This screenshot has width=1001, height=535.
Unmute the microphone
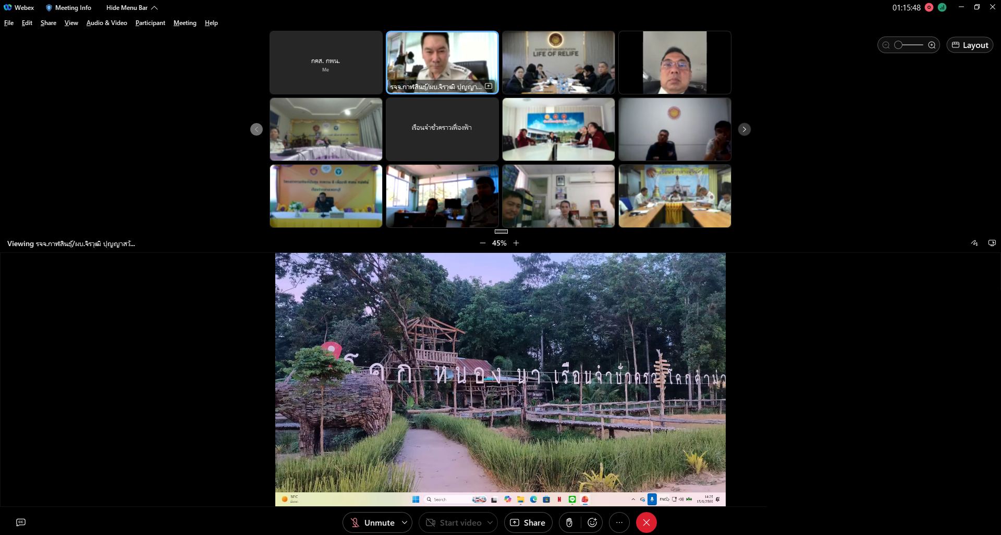point(372,522)
